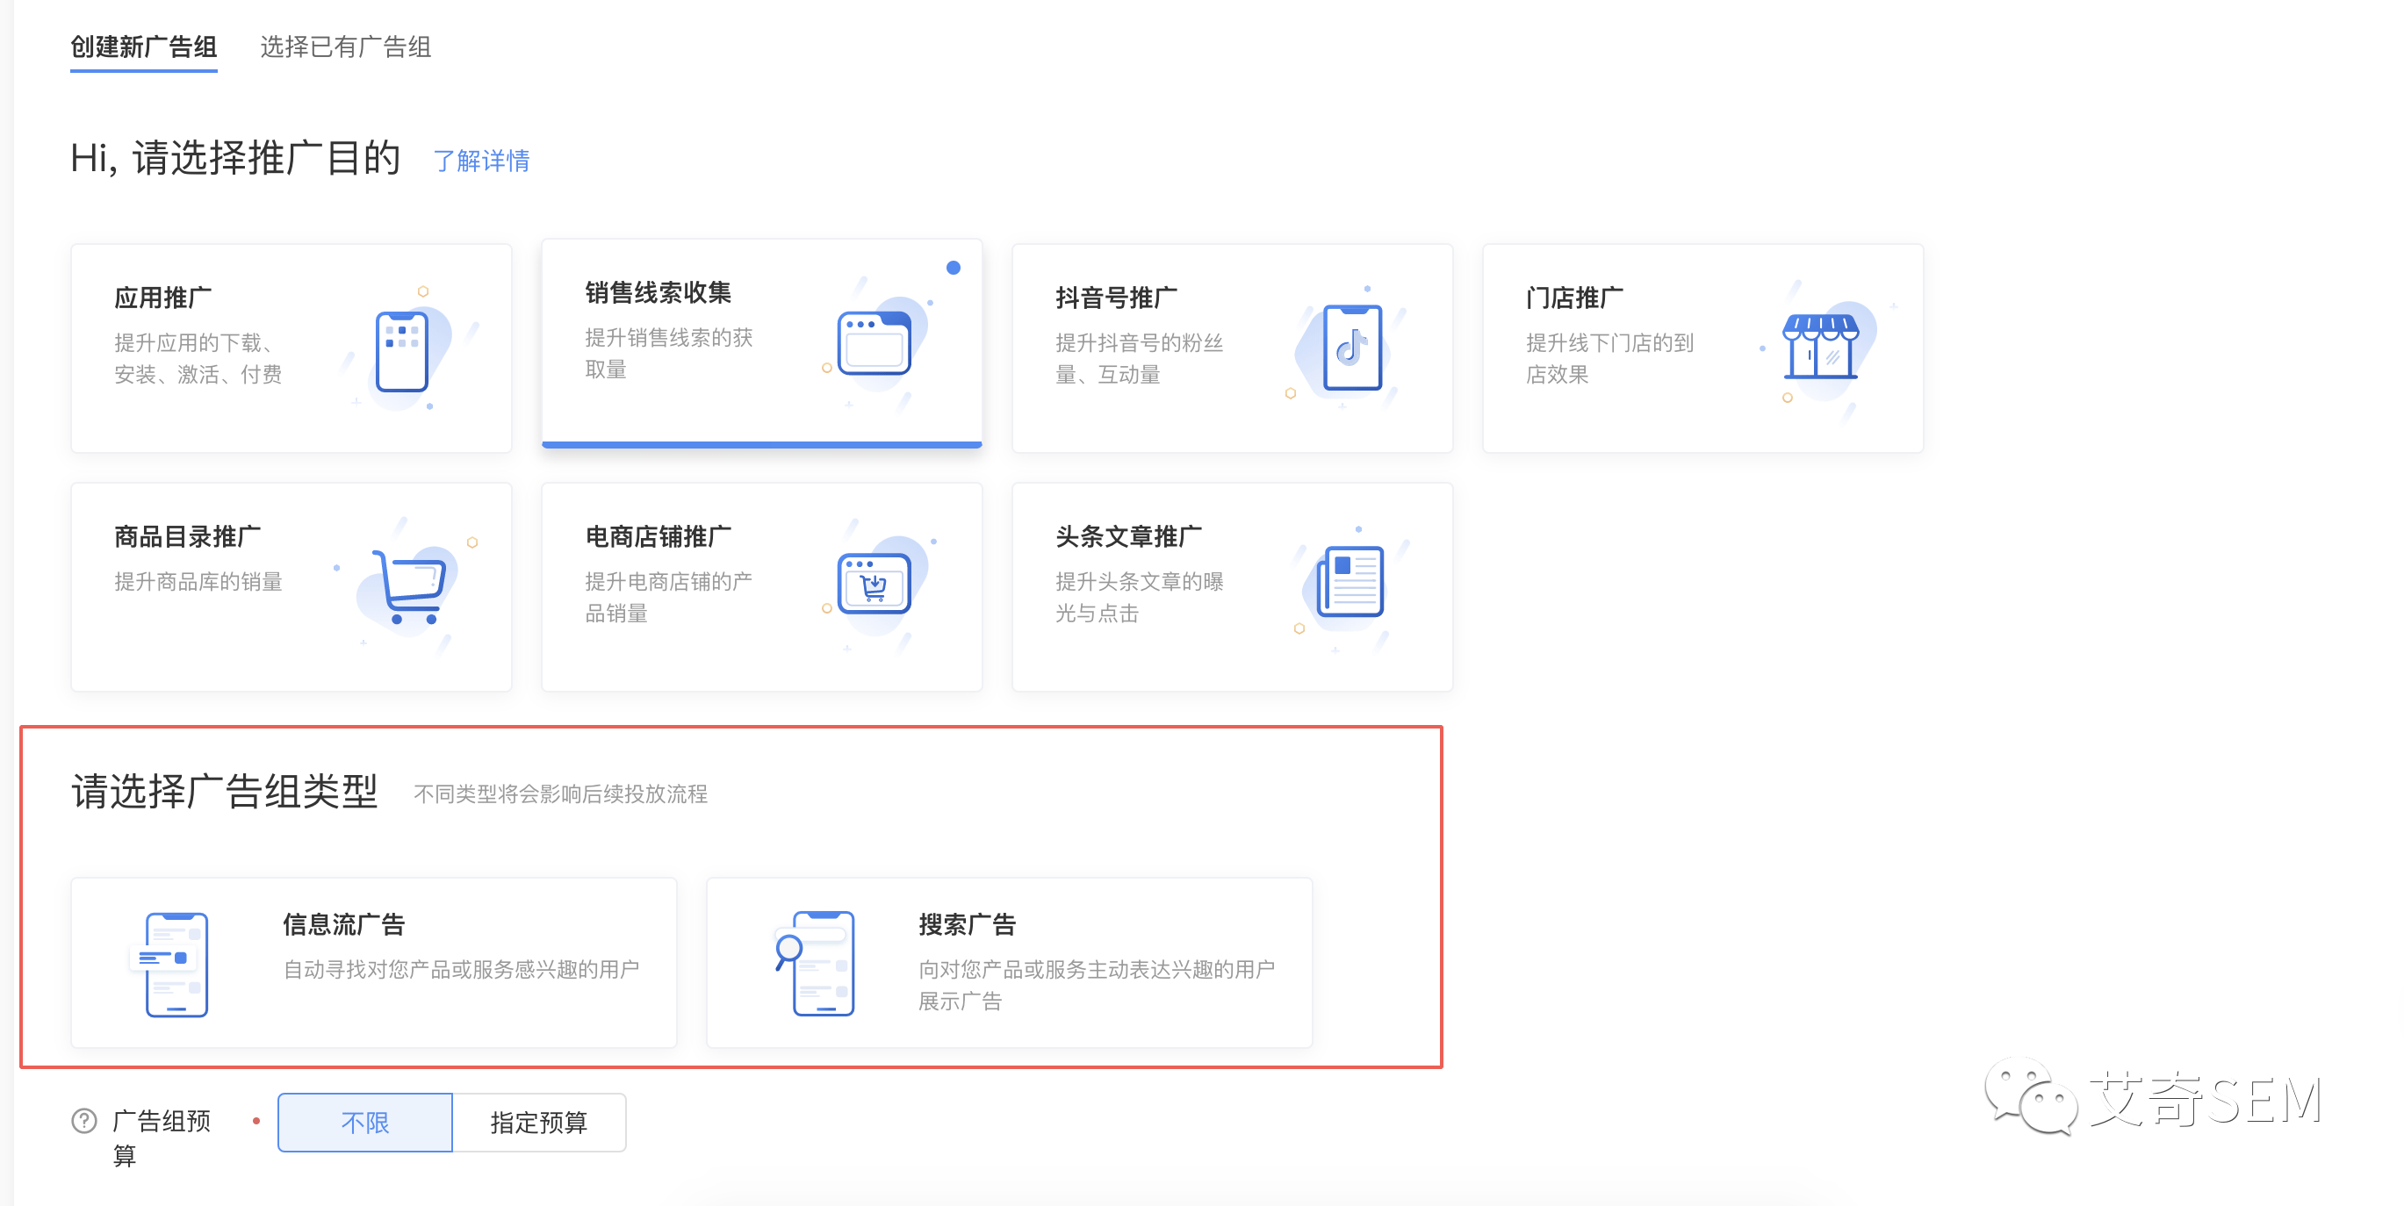Screen dimensions: 2404x1206
Task: Click the blue dot on 销售线索收集 card
Action: 953,268
